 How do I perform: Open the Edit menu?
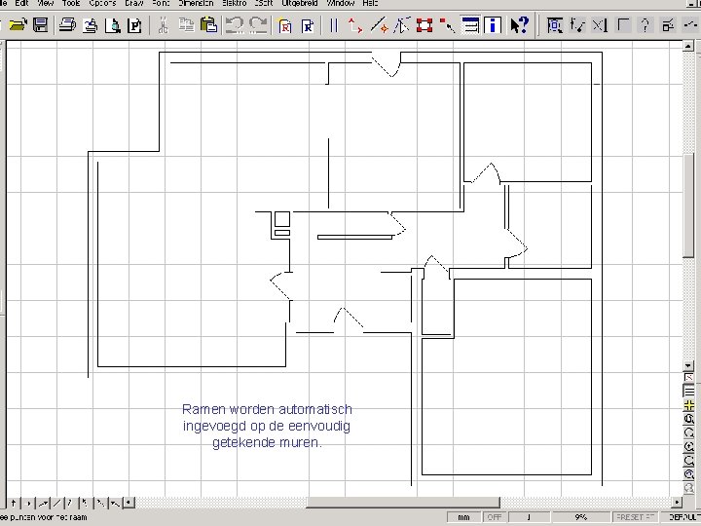(21, 3)
